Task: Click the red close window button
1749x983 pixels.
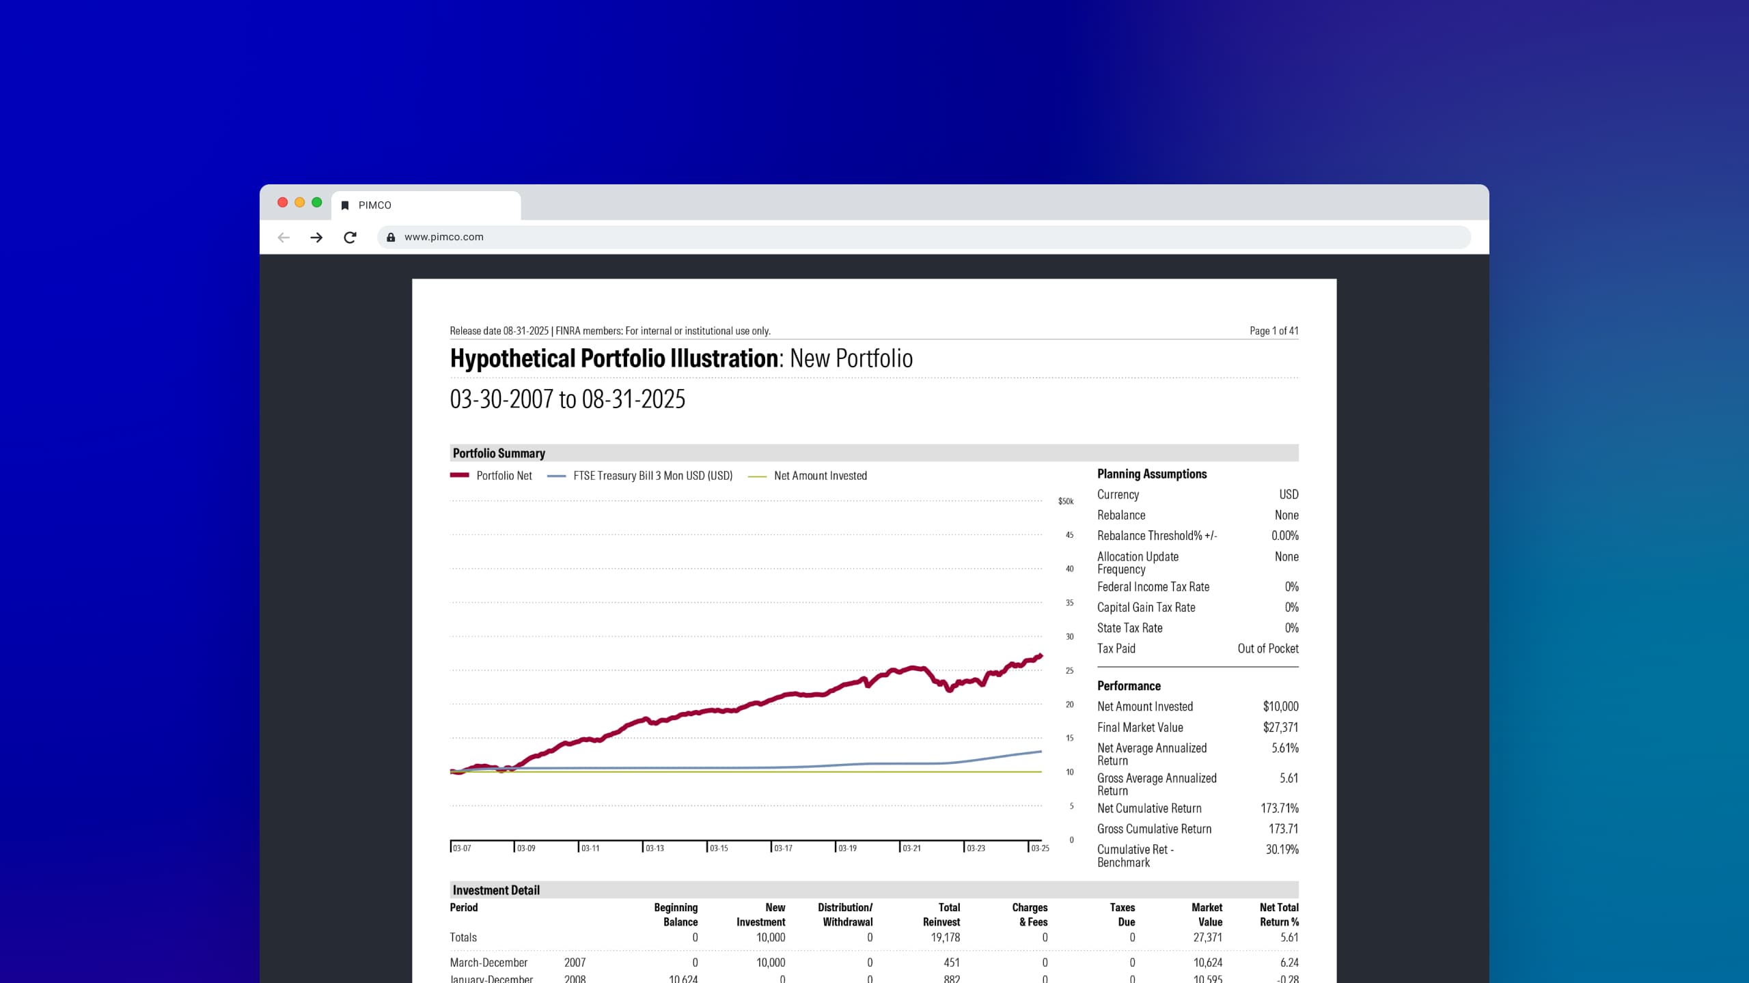Action: pyautogui.click(x=282, y=203)
